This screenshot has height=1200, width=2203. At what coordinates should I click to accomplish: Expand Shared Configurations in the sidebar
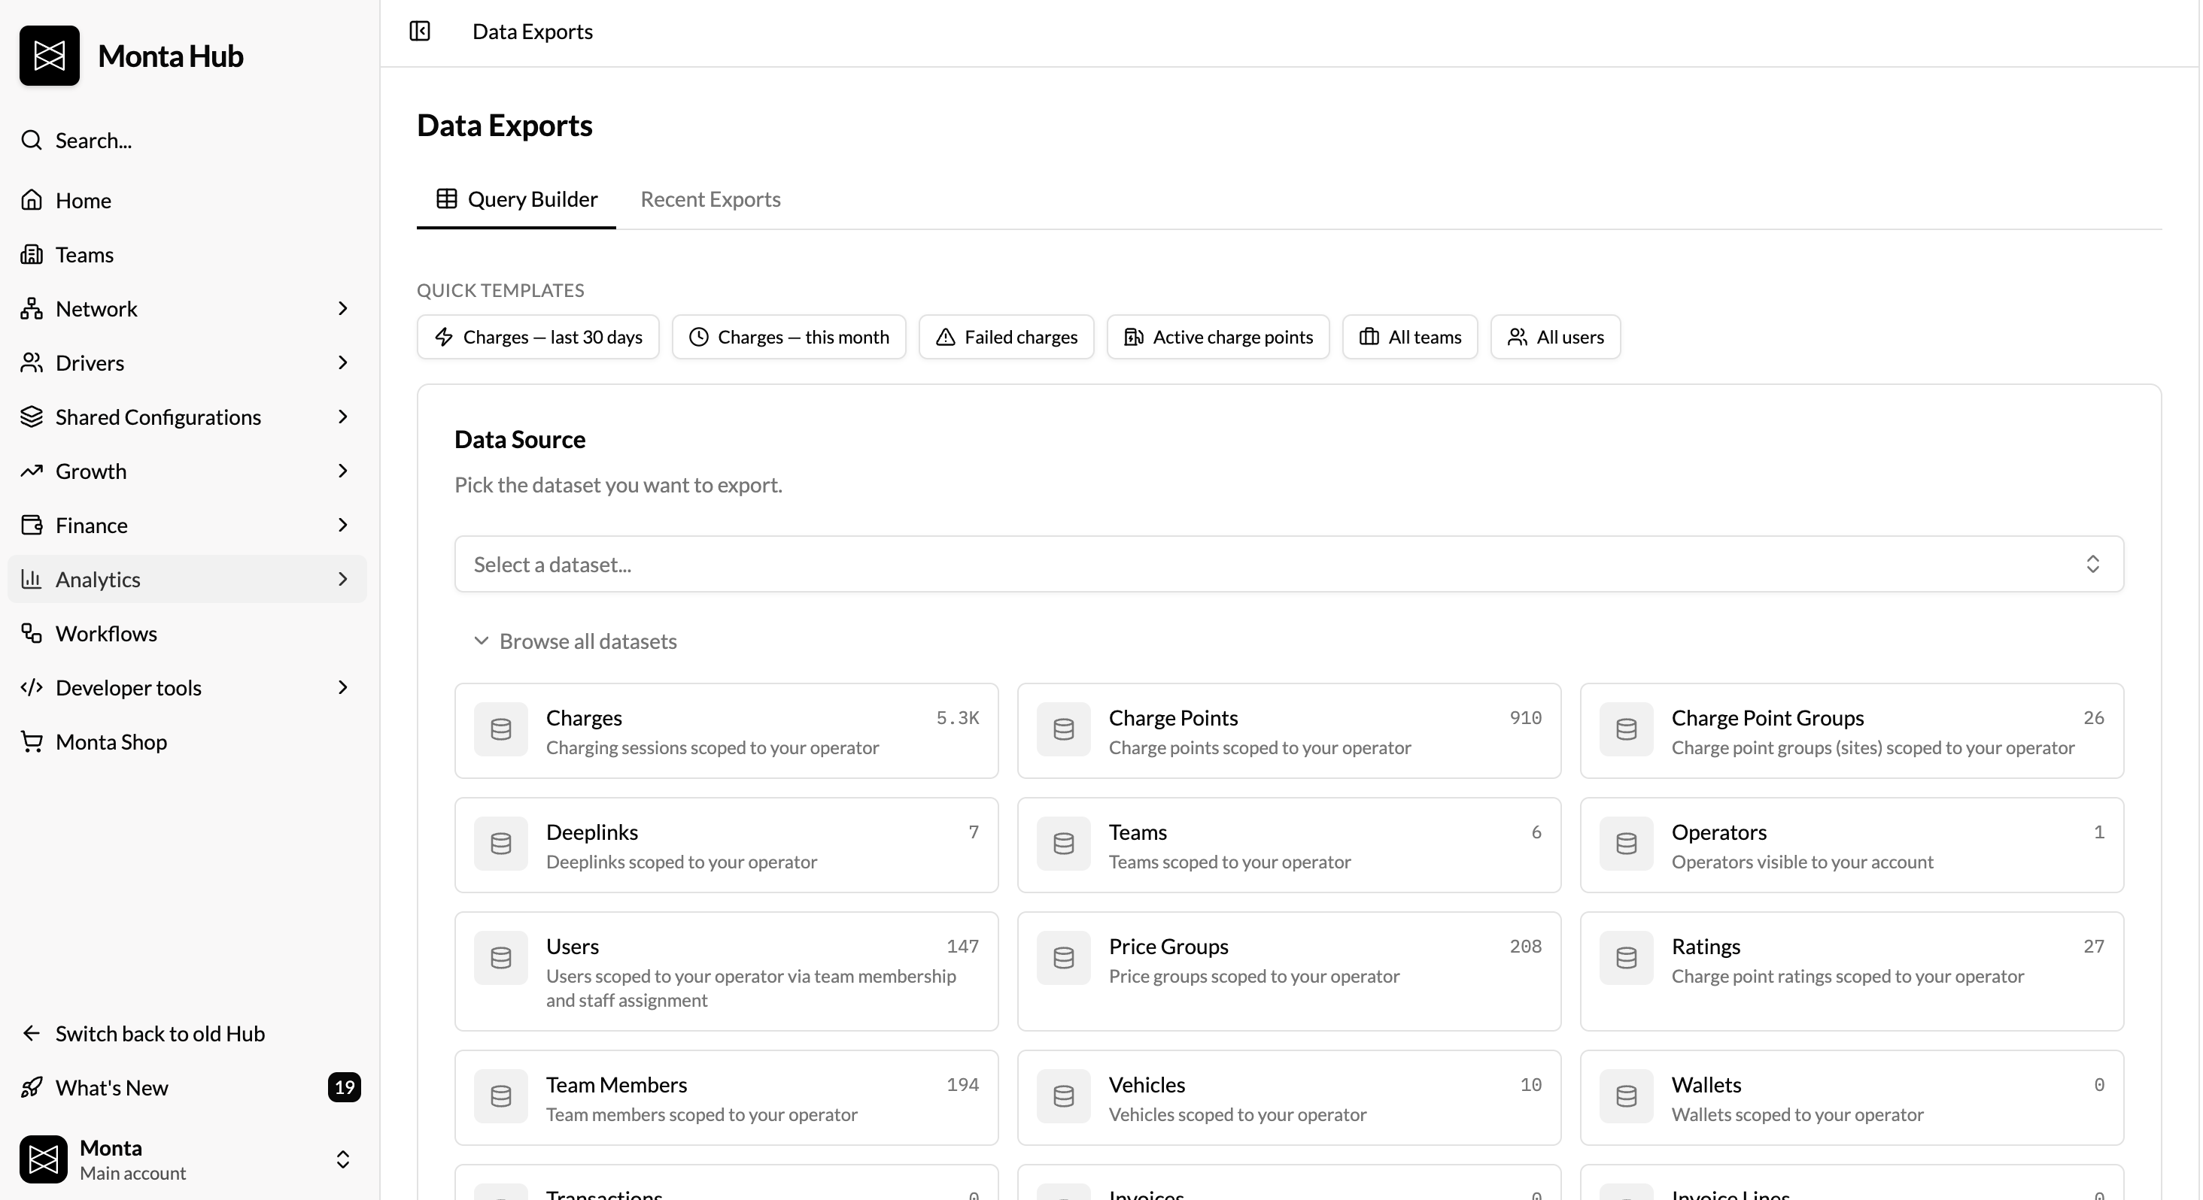pyautogui.click(x=187, y=417)
